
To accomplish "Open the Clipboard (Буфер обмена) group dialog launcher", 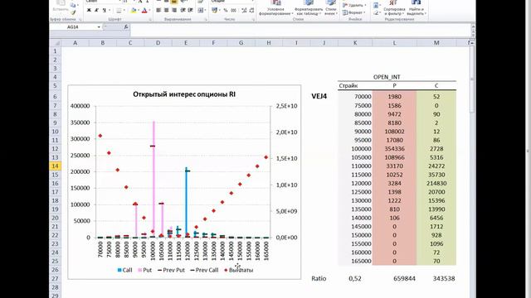I will (80, 20).
